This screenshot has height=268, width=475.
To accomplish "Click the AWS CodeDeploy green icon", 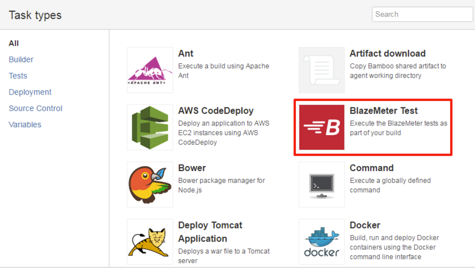I will [150, 127].
